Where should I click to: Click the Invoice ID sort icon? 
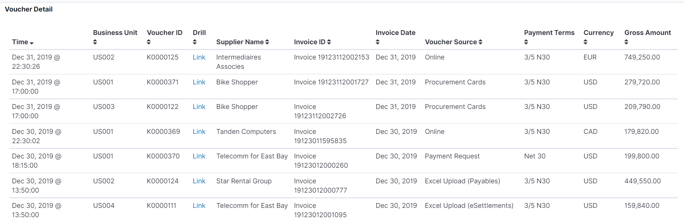[x=329, y=42]
